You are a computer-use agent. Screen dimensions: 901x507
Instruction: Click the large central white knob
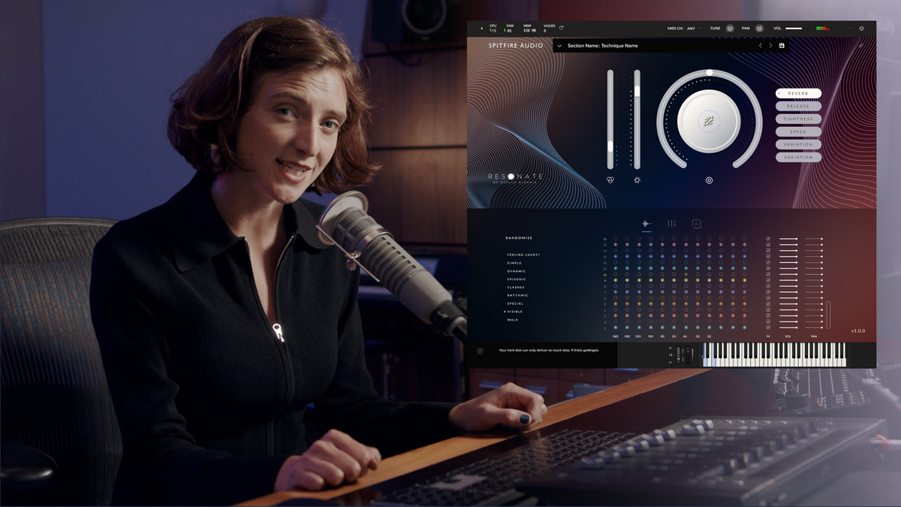(709, 120)
